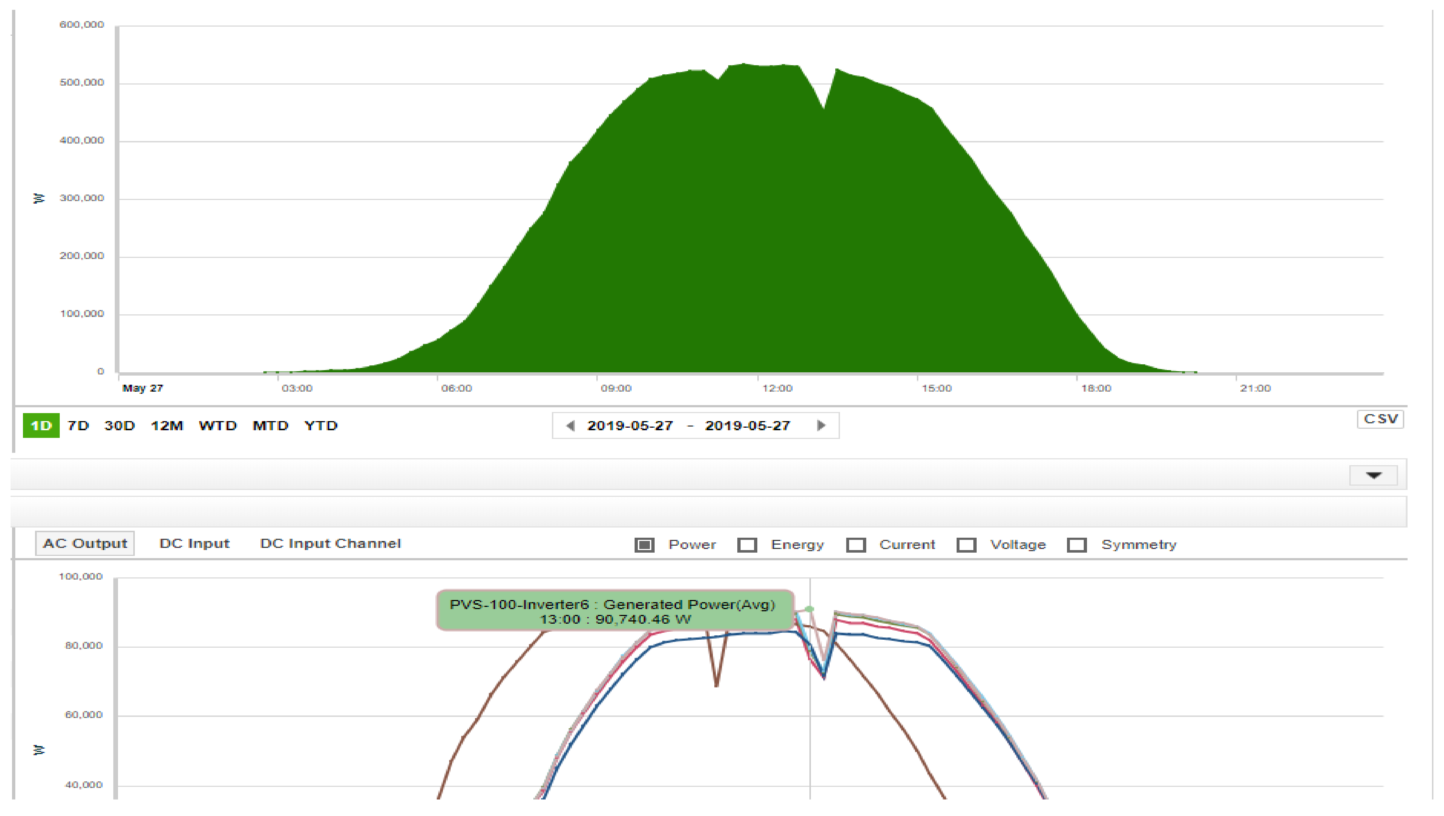This screenshot has height=816, width=1444.
Task: Tick the Voltage checkbox
Action: (x=966, y=545)
